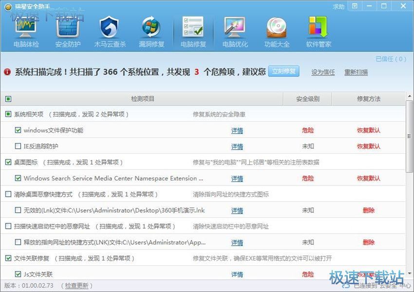Image resolution: width=414 pixels, height=292 pixels.
Task: Click the 求助 help link in title bar
Action: click(339, 7)
